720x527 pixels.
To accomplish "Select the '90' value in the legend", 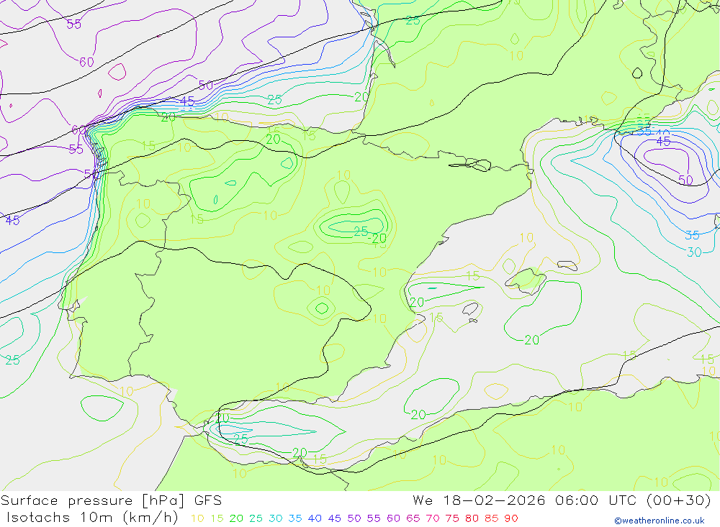I will pos(511,519).
